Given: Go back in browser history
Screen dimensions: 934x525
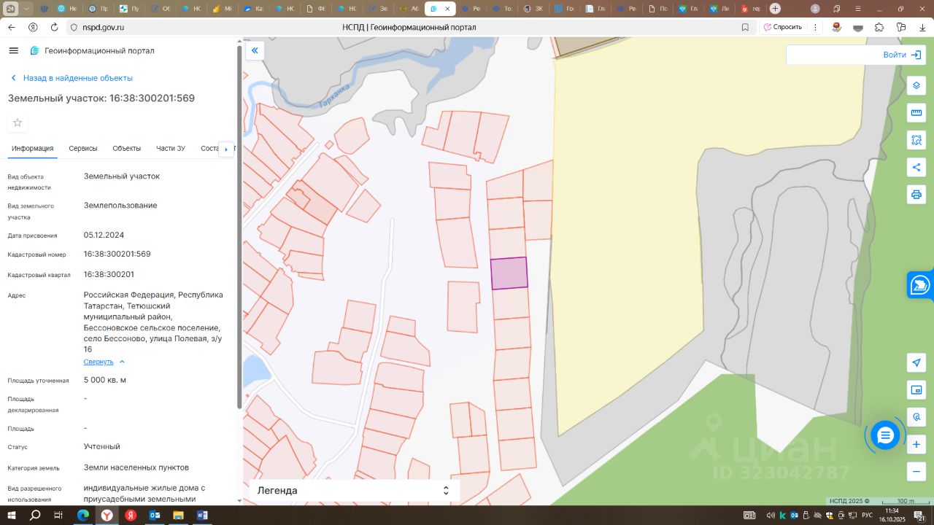Looking at the screenshot, I should tap(12, 27).
